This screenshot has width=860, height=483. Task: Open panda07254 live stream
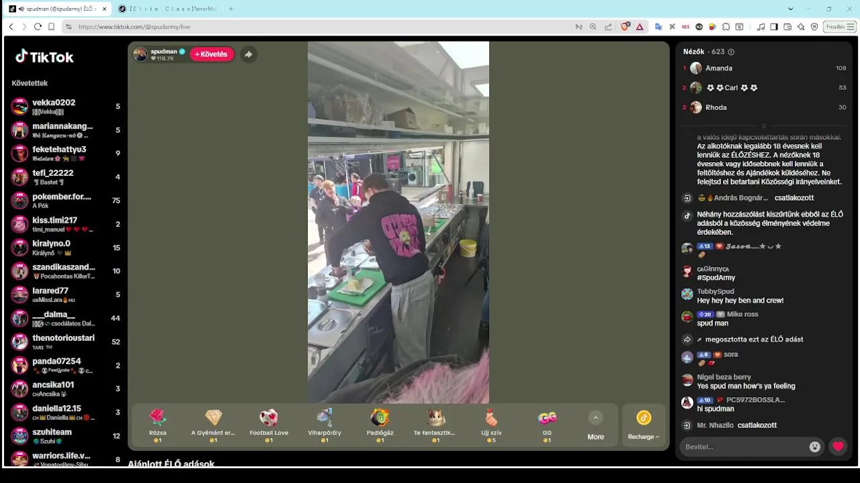point(67,366)
